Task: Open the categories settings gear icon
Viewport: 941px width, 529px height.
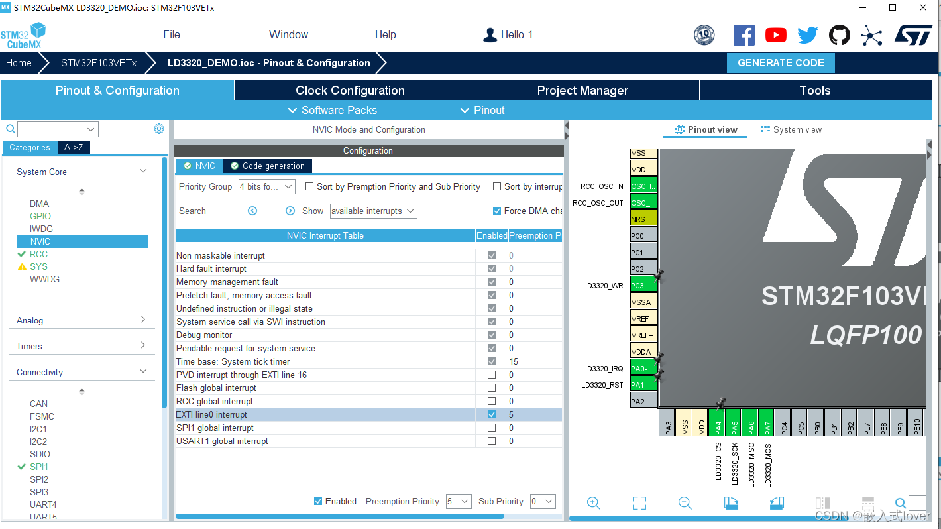Action: (159, 129)
